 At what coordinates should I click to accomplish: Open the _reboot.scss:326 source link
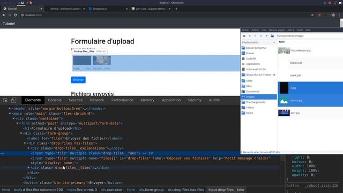click(x=322, y=185)
